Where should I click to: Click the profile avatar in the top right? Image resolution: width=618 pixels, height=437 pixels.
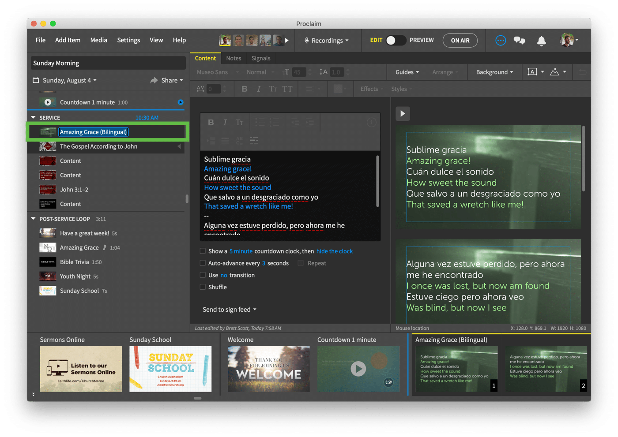567,40
